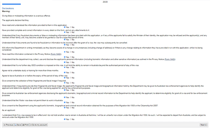
Task: Choose No for Migration Act 1958 or Citizenship Act consent
Action: [70, 108]
